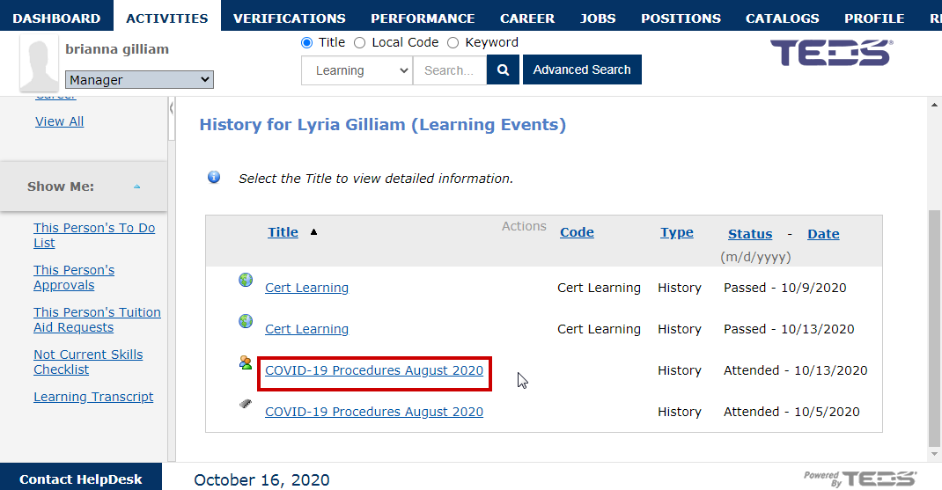Viewport: 942px width, 490px height.
Task: Click people icon beside COVID-19 Procedures row
Action: [x=245, y=362]
